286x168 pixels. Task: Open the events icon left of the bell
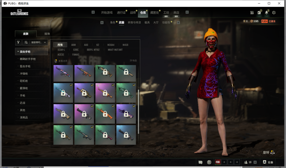tap(259, 12)
